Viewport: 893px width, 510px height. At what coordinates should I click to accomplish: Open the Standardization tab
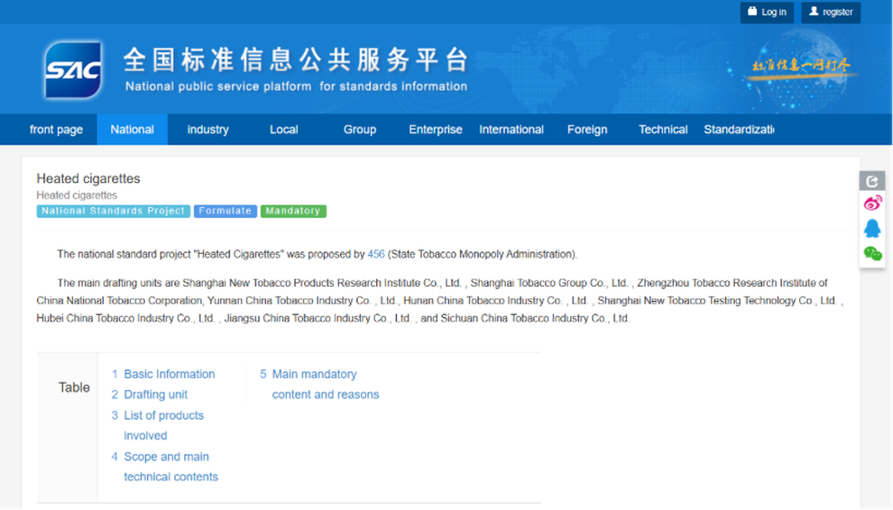pyautogui.click(x=739, y=130)
